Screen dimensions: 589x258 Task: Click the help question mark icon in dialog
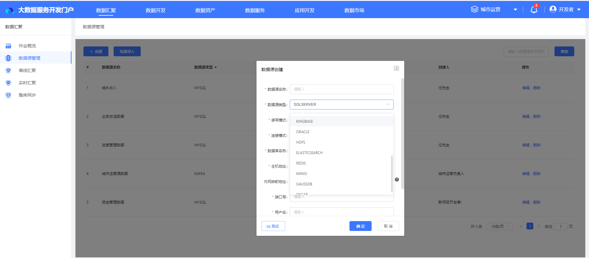[x=397, y=180]
